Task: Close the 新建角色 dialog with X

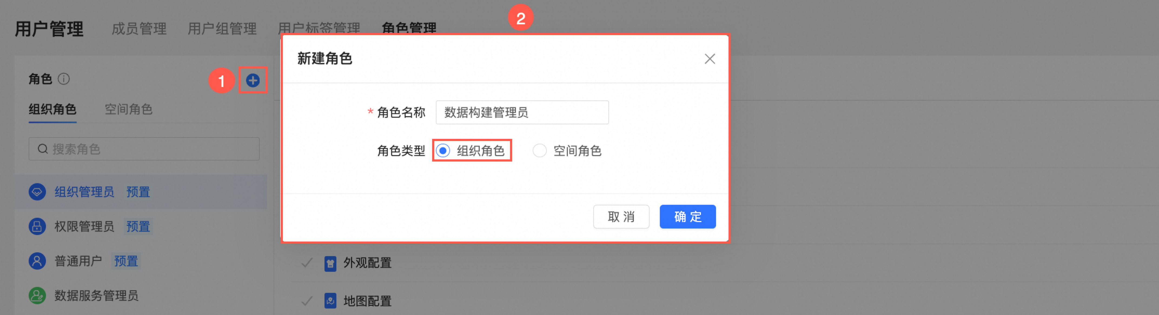Action: coord(710,59)
